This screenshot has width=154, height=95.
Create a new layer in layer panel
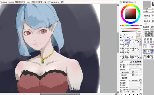pos(145,39)
